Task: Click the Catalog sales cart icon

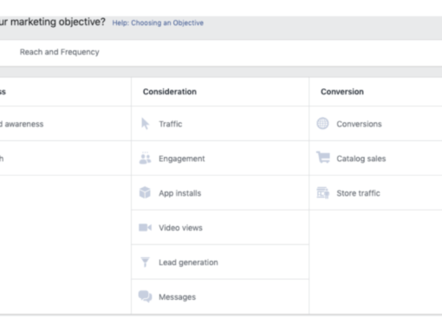Action: 323,158
